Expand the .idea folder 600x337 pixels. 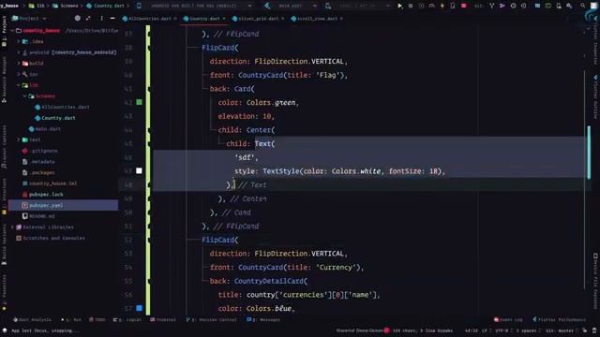19,41
